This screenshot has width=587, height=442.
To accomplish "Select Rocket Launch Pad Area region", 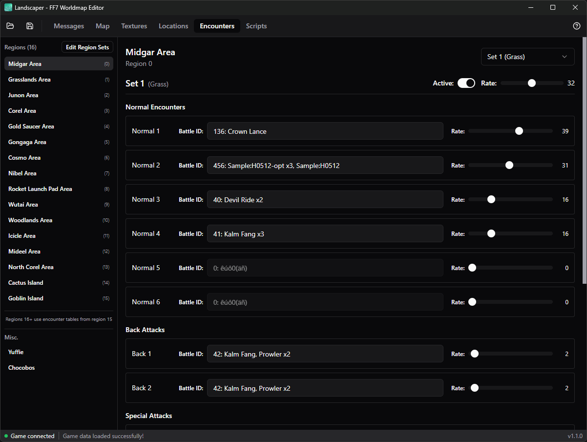I will (59, 189).
